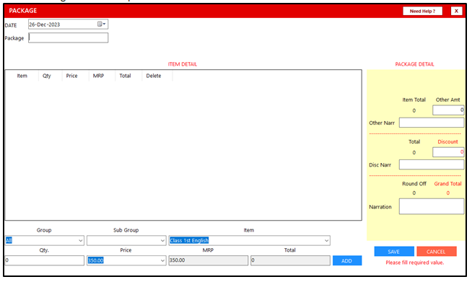This screenshot has height=282, width=472.
Task: Open the Need Help link button
Action: [423, 11]
